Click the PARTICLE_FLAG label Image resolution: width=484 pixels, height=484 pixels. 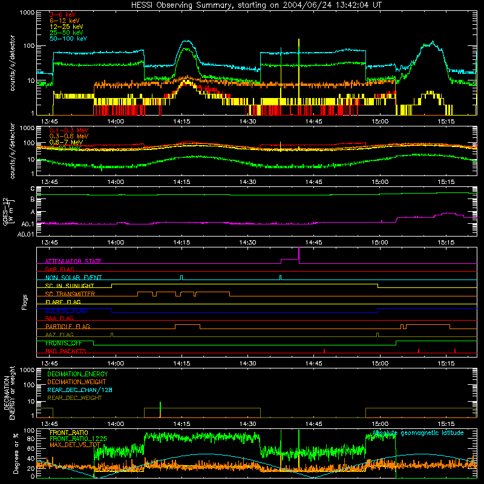point(68,326)
